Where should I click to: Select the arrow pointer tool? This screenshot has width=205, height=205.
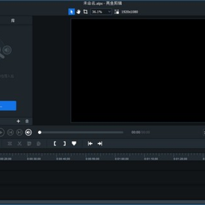71,12
